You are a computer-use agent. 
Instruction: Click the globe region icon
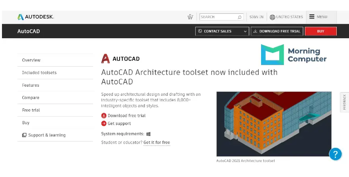click(272, 17)
